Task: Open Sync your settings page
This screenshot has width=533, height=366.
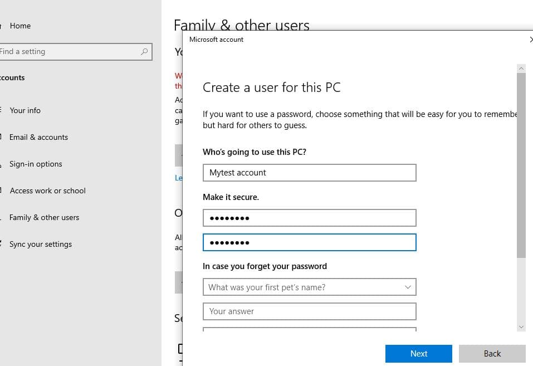Action: 41,244
